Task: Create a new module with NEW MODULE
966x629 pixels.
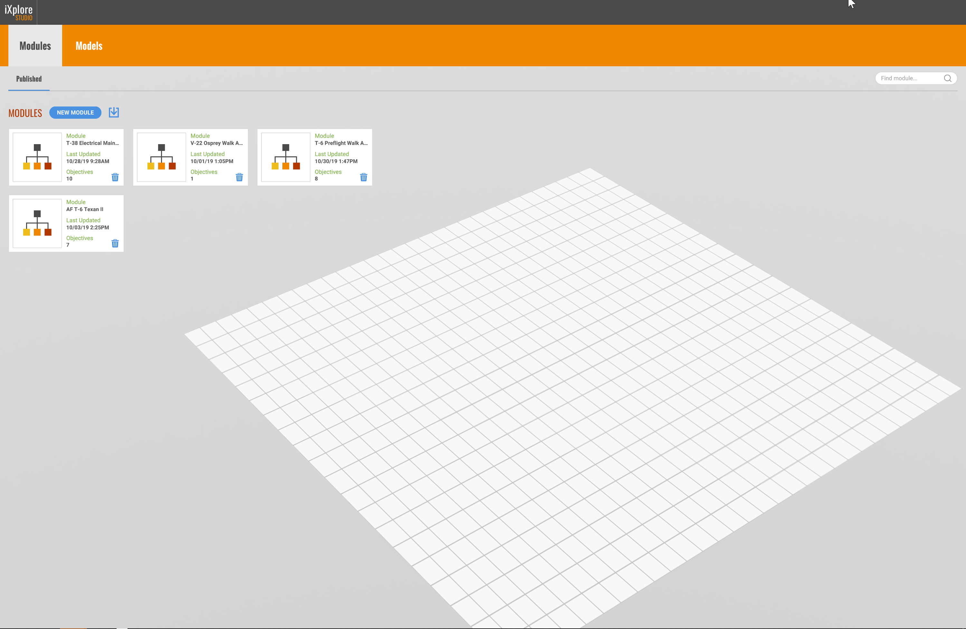Action: [x=75, y=113]
